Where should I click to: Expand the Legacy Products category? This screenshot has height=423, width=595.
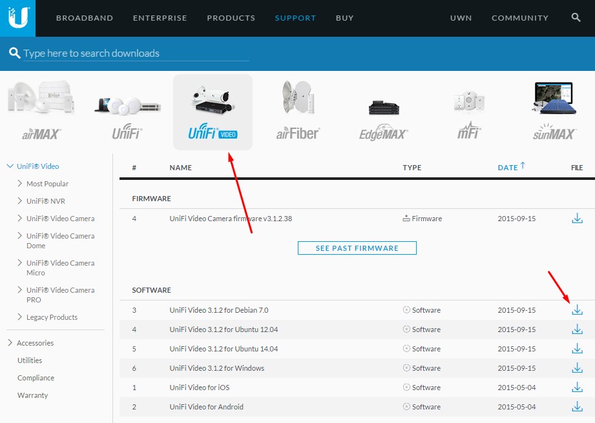click(20, 317)
